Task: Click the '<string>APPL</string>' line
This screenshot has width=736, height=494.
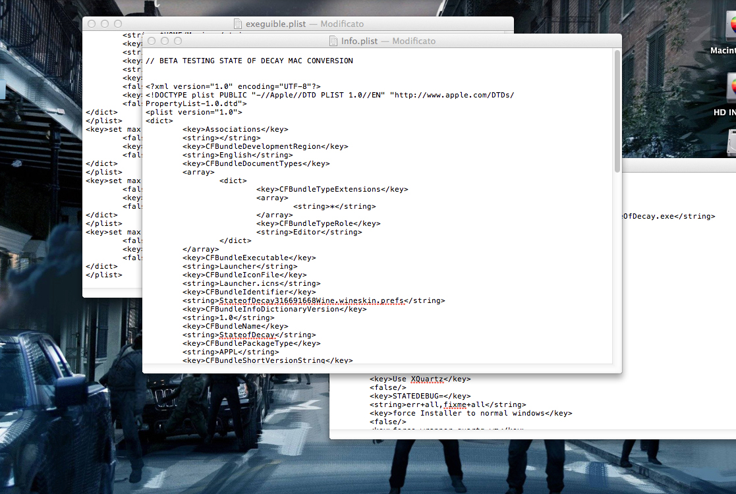Action: [231, 352]
